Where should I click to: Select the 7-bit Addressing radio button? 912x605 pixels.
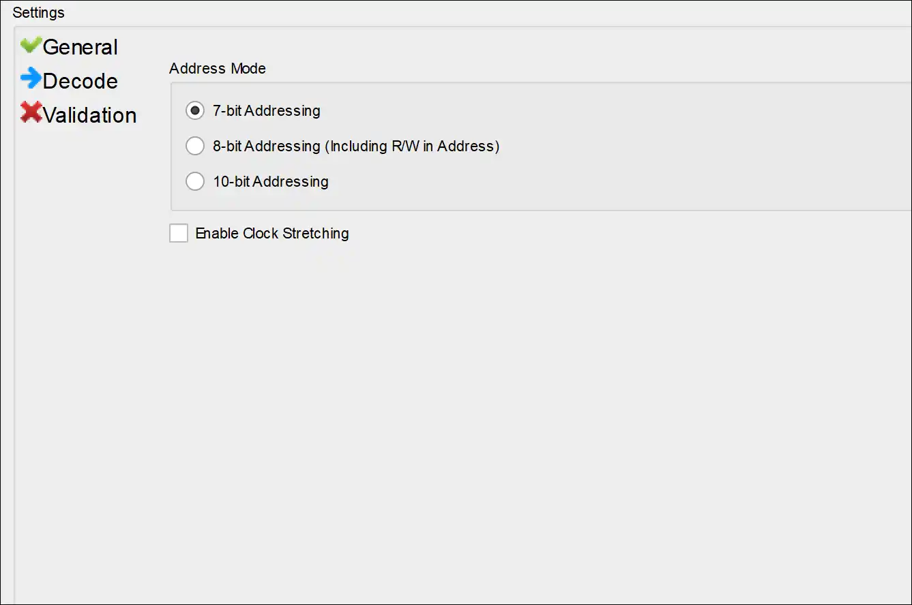(x=195, y=110)
